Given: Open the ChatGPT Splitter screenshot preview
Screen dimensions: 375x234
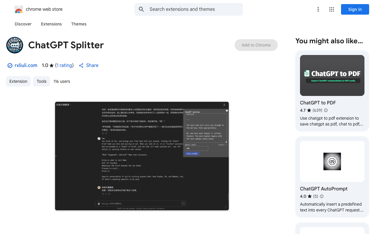Looking at the screenshot, I should pyautogui.click(x=142, y=156).
